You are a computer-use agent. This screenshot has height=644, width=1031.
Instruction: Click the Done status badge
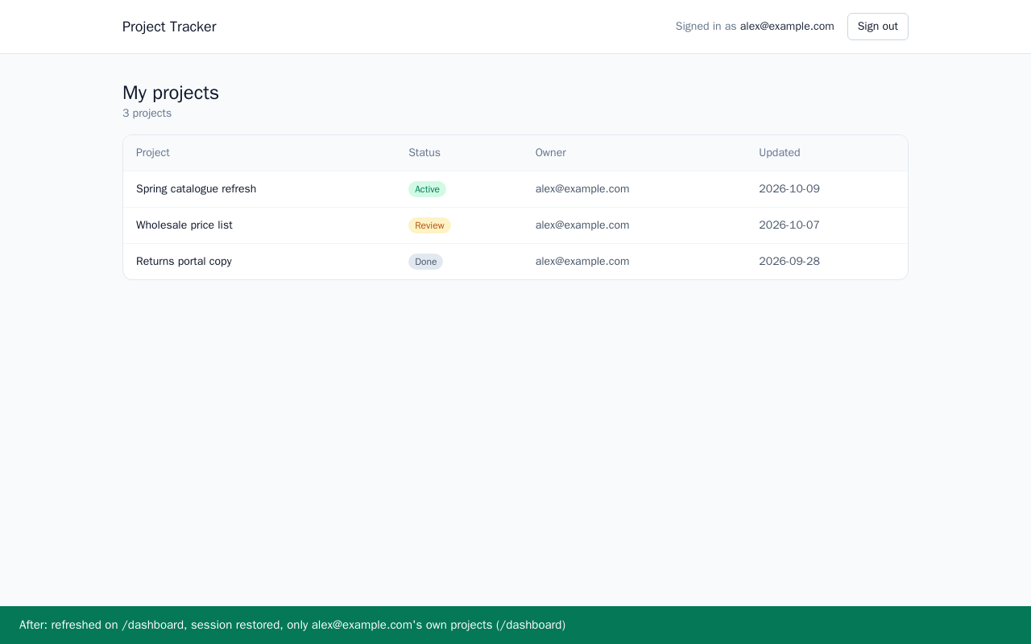coord(425,262)
